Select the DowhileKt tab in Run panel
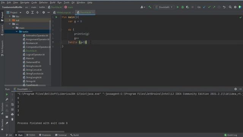The width and height of the screenshot is (243, 137). coord(22,89)
